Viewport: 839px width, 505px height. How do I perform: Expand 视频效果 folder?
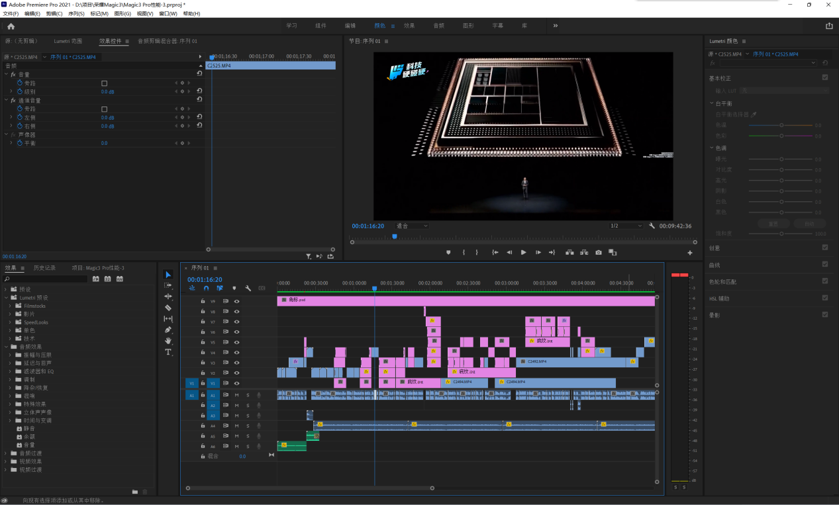click(6, 461)
